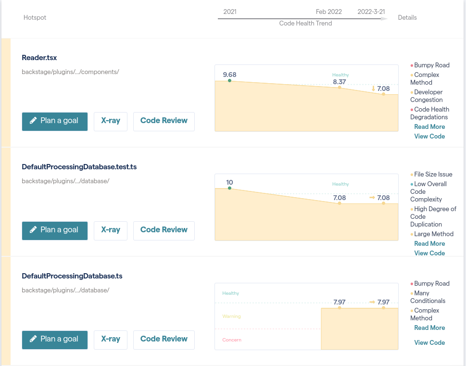This screenshot has width=466, height=366.
Task: Click the Reader.tsx file name
Action: tap(39, 58)
